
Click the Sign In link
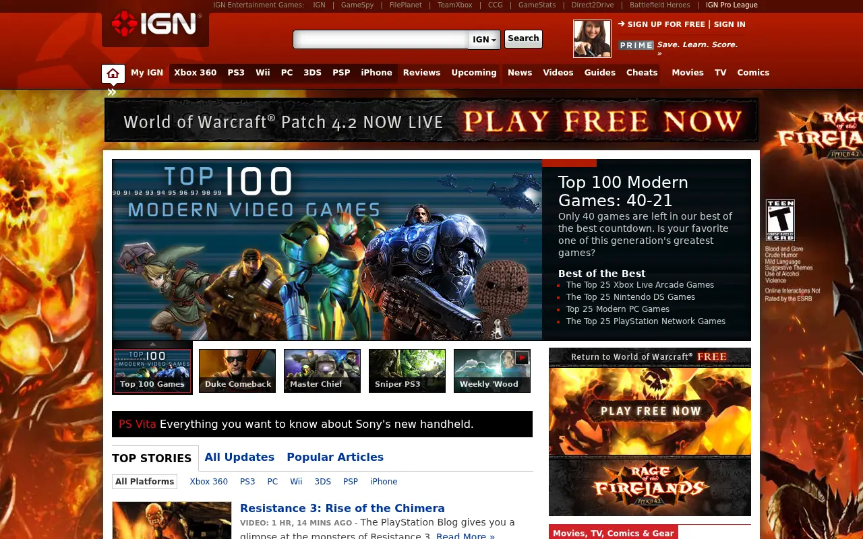coord(730,24)
